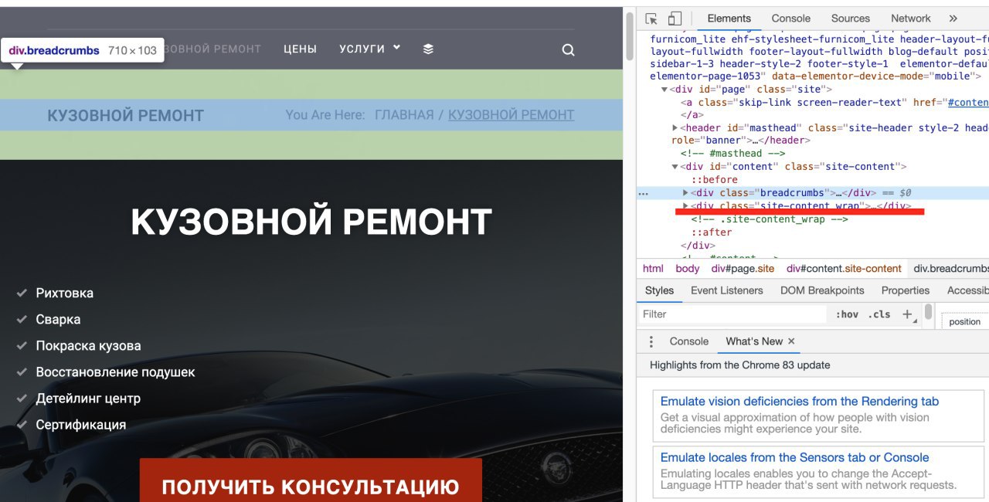
Task: Select the skip-link anchor element row
Action: click(834, 103)
